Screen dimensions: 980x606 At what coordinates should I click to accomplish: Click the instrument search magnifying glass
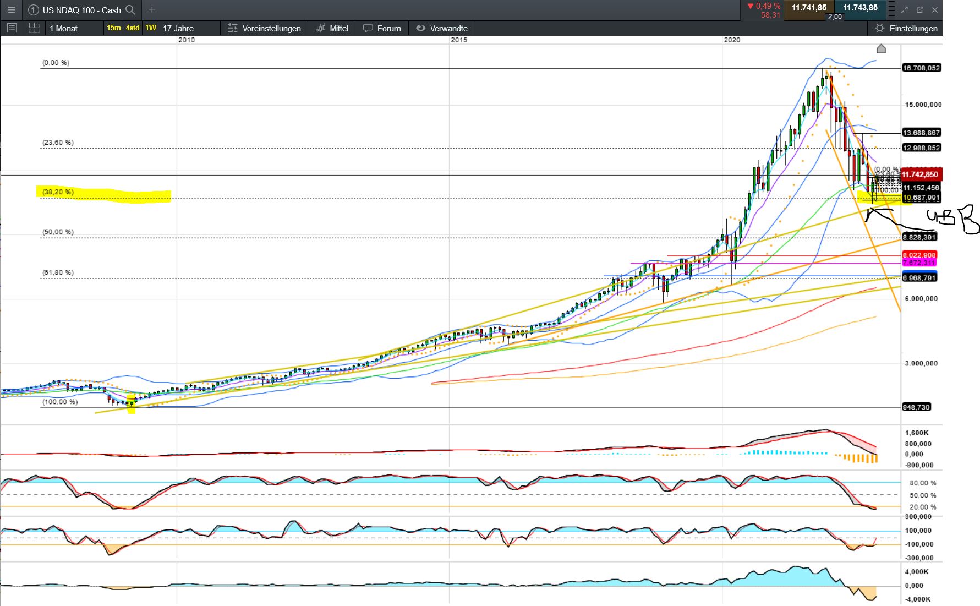click(130, 10)
